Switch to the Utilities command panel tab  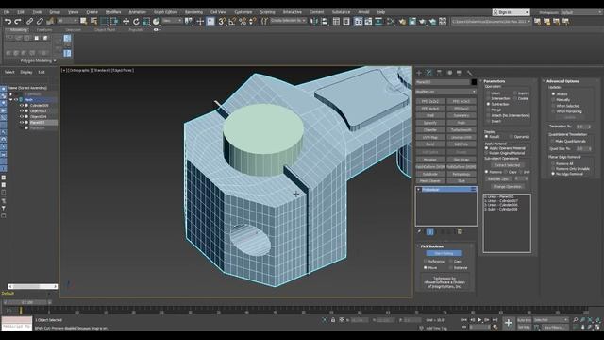point(469,73)
